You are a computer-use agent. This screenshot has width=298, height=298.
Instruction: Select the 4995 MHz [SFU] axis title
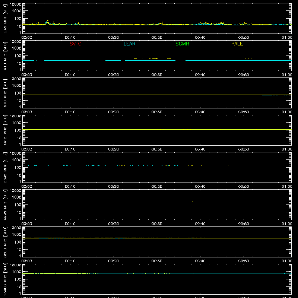[5, 205]
